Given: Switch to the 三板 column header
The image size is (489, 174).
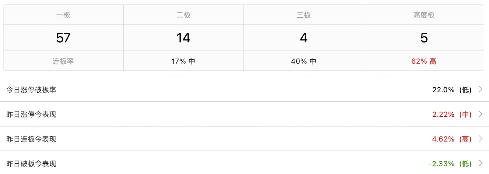Looking at the screenshot, I should tap(304, 15).
